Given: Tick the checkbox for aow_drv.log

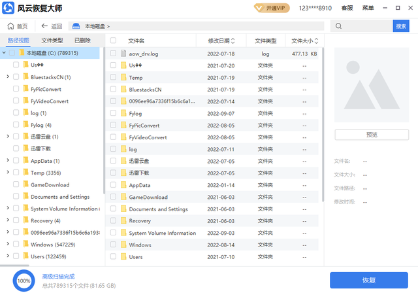Looking at the screenshot, I should pyautogui.click(x=113, y=54).
